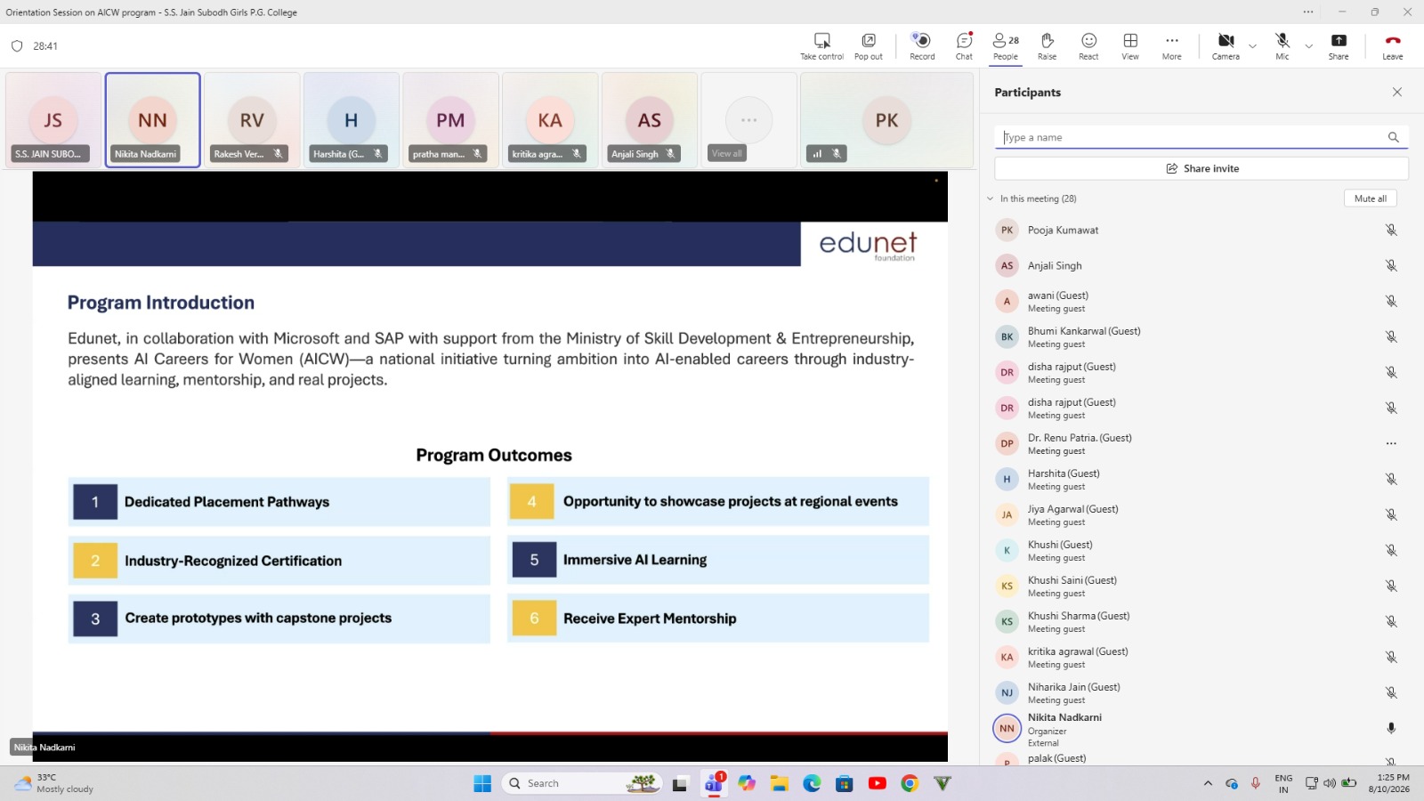The height and width of the screenshot is (801, 1424).
Task: Click the search magnifier icon in Participants
Action: point(1394,137)
